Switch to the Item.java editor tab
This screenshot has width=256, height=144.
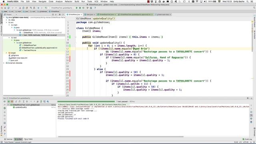point(90,14)
